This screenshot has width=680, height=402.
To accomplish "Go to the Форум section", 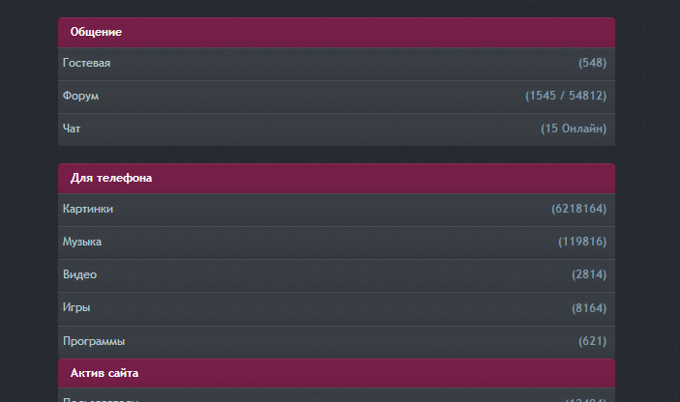I will point(81,97).
